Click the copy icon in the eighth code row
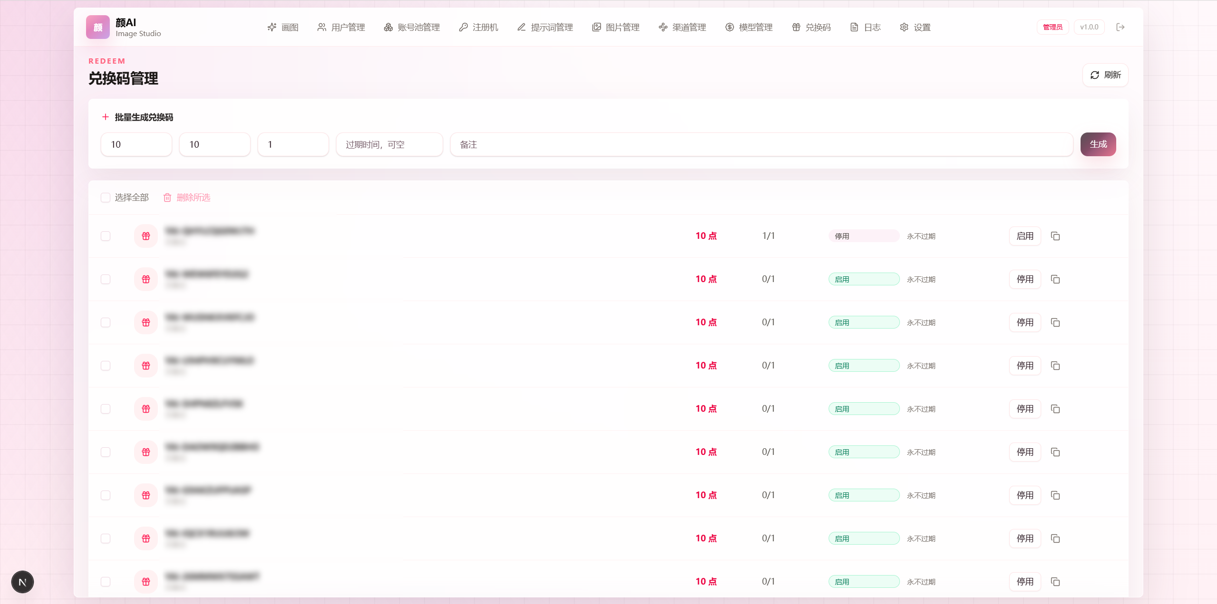Image resolution: width=1217 pixels, height=604 pixels. (1055, 538)
